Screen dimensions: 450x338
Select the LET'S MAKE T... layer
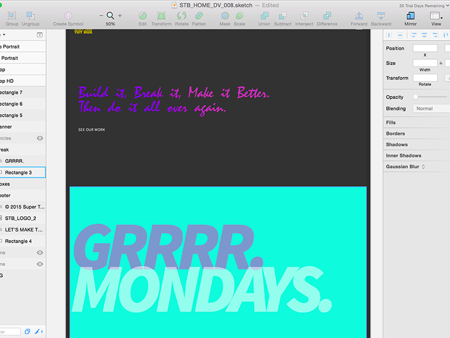tap(22, 230)
